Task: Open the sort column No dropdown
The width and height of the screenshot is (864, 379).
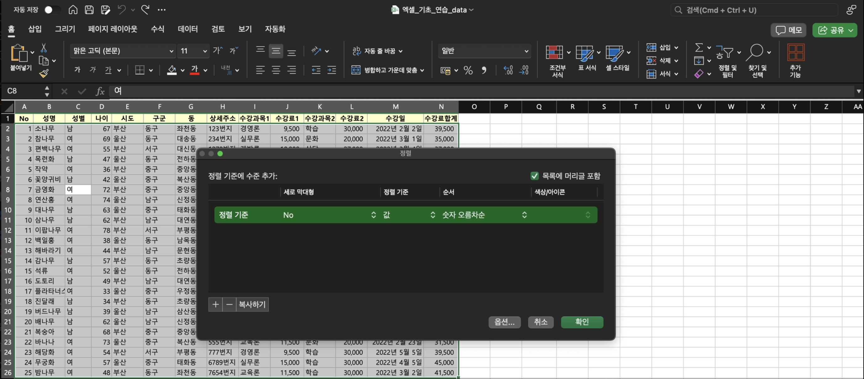Action: coord(373,215)
